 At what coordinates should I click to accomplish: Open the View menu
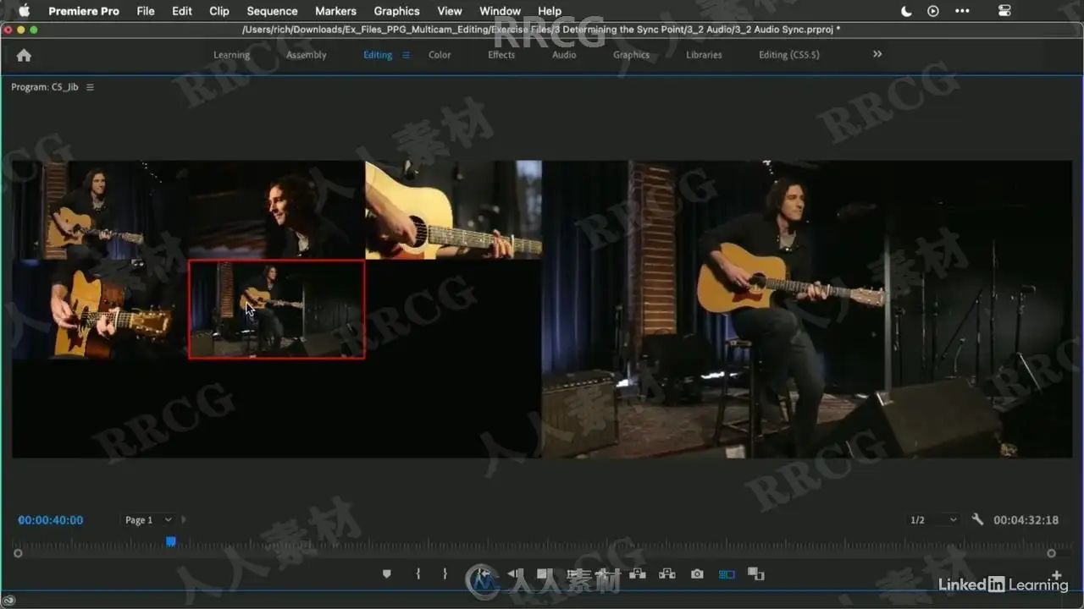[x=450, y=11]
